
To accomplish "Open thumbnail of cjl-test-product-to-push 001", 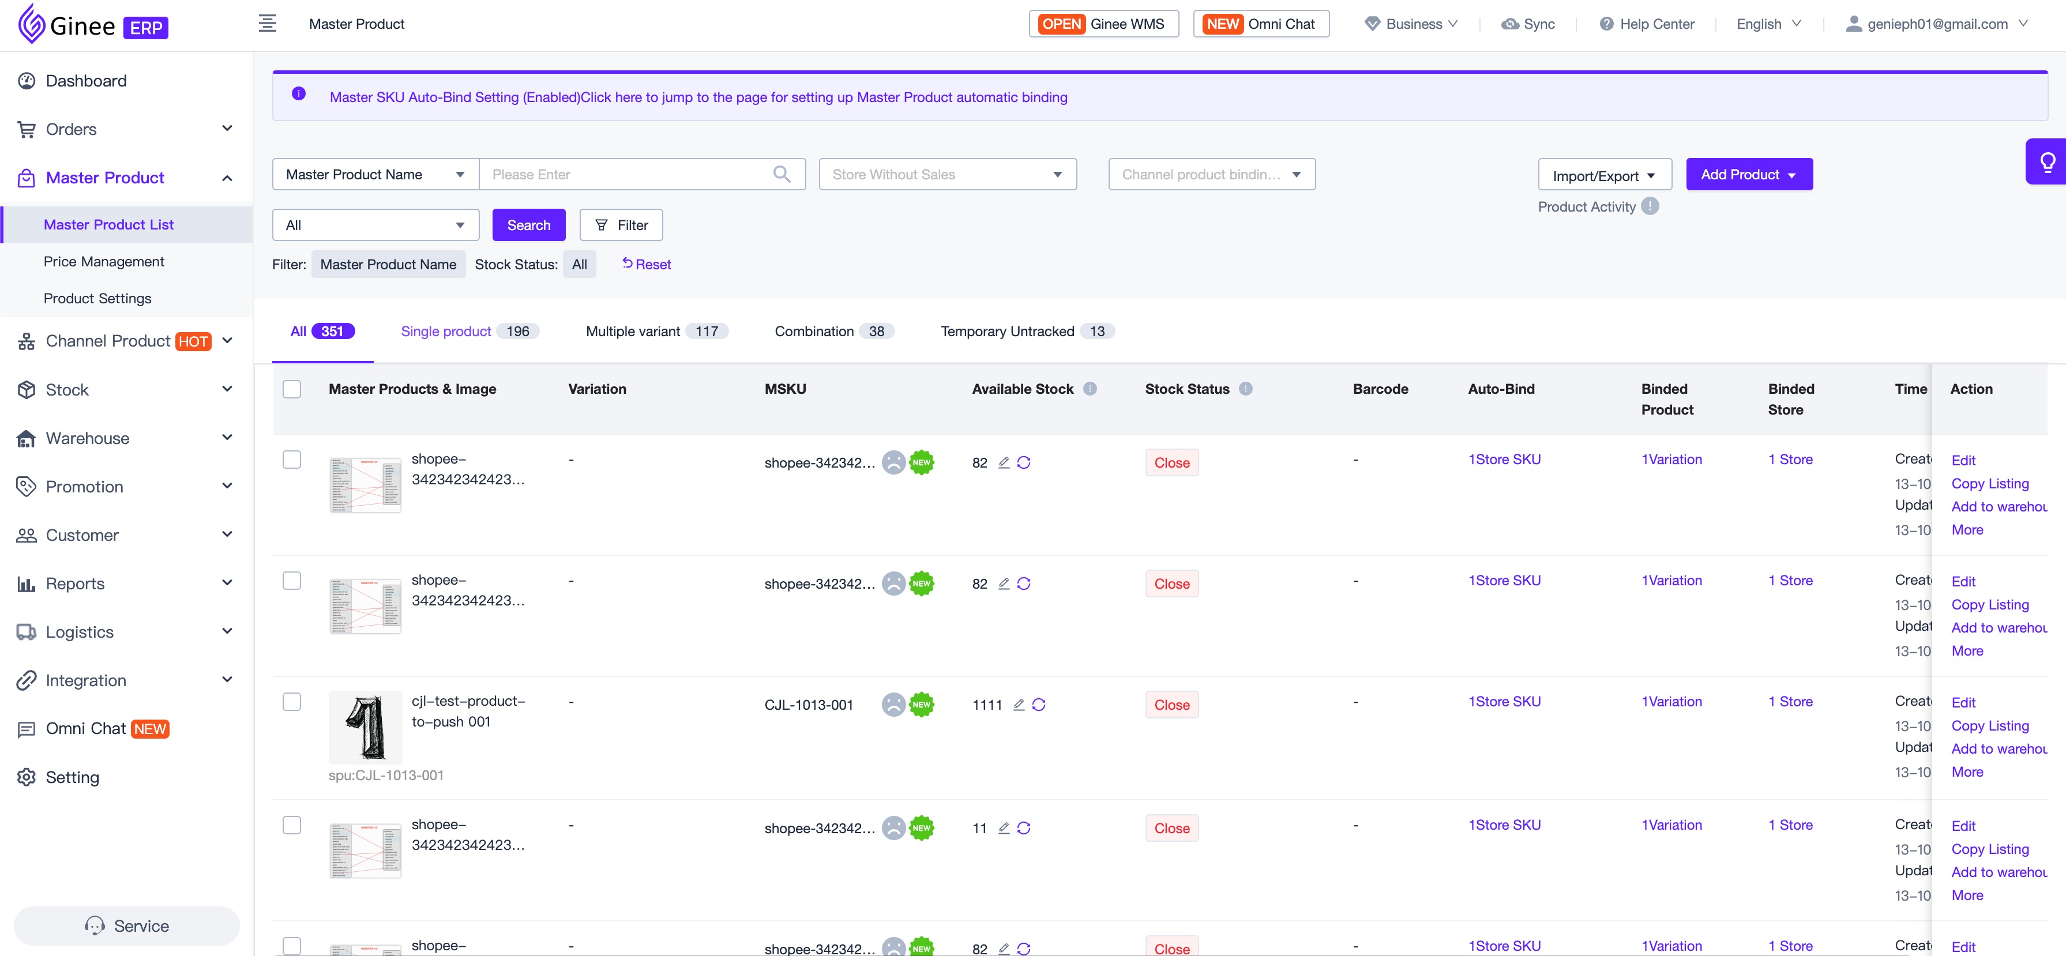I will pyautogui.click(x=366, y=727).
